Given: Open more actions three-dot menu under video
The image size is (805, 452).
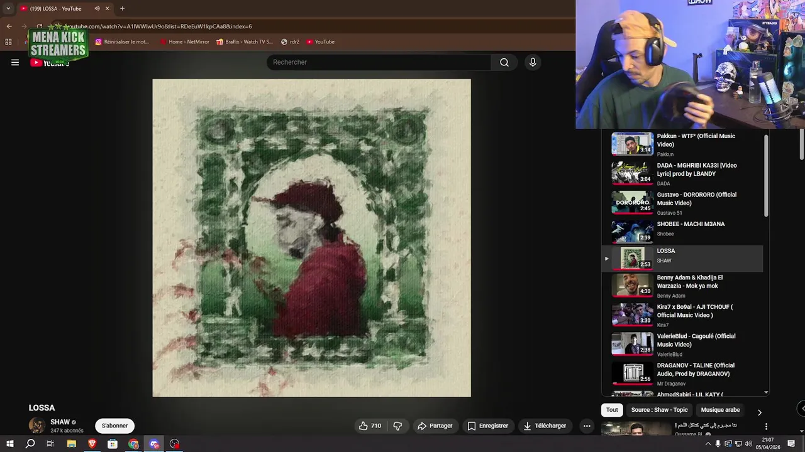Looking at the screenshot, I should (587, 426).
